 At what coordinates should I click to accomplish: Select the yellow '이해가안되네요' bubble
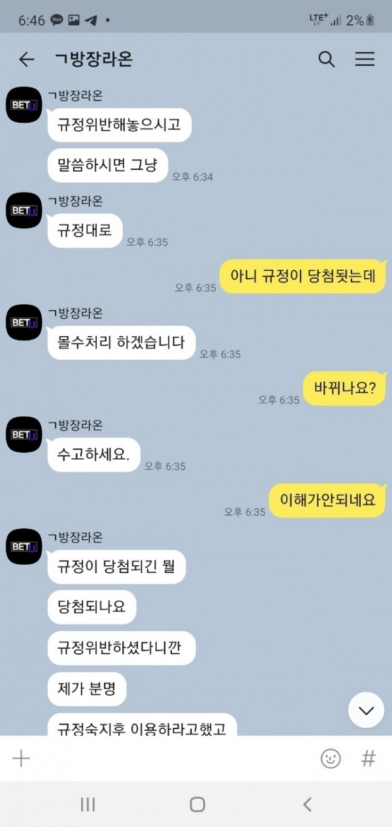click(327, 501)
